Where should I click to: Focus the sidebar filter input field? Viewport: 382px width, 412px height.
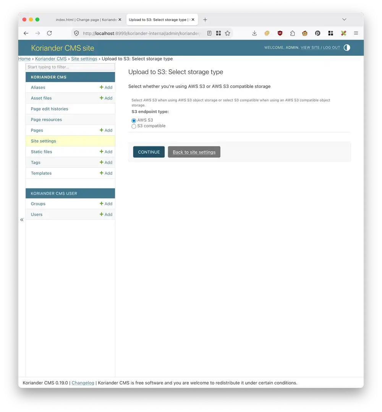[x=70, y=67]
